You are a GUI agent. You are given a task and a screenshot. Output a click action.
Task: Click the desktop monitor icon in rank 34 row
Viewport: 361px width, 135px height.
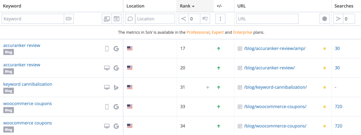tap(106, 126)
